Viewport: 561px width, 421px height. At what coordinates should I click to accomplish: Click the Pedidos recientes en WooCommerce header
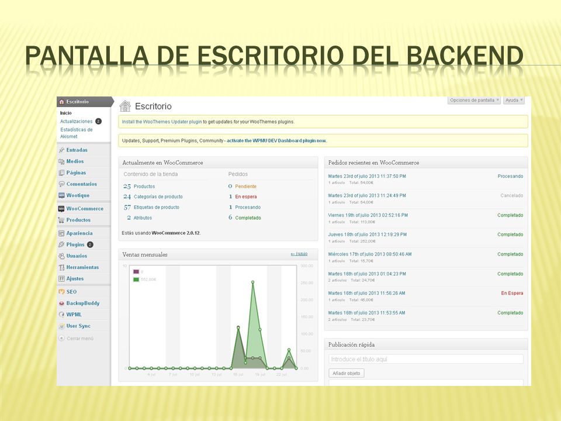coord(426,163)
